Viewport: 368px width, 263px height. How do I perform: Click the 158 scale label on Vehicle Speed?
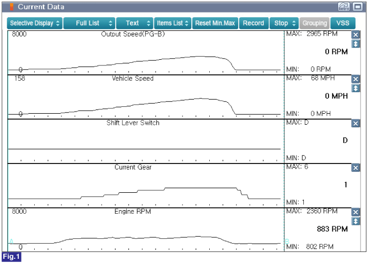pyautogui.click(x=19, y=79)
